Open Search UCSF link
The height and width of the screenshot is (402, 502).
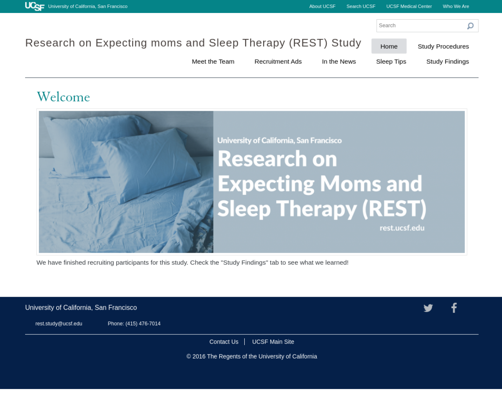[361, 6]
